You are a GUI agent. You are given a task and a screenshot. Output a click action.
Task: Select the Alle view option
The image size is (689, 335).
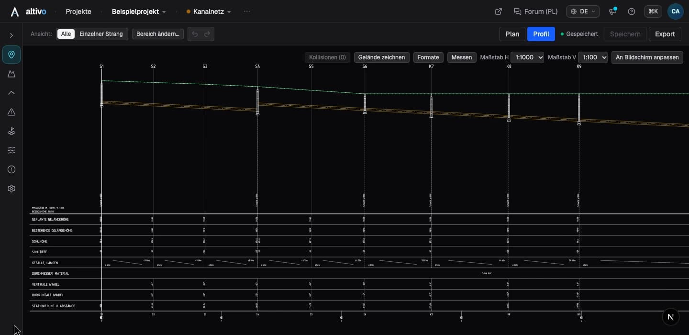pyautogui.click(x=66, y=34)
